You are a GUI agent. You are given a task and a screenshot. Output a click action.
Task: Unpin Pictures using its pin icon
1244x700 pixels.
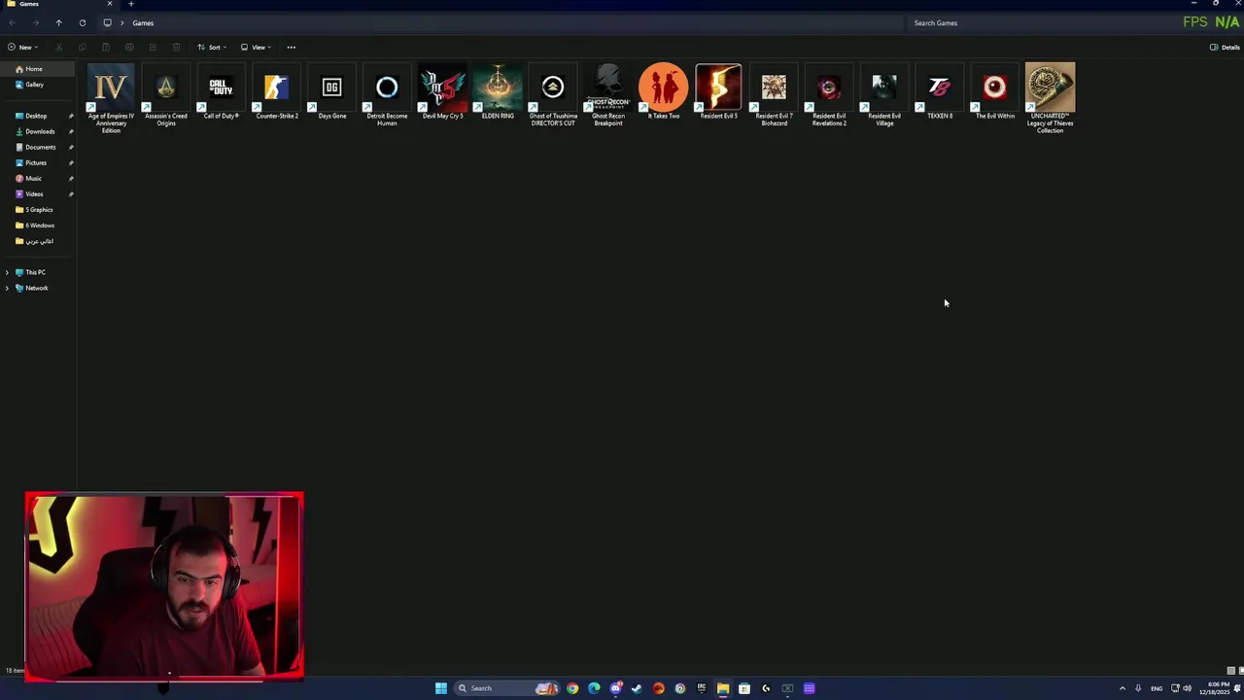71,162
